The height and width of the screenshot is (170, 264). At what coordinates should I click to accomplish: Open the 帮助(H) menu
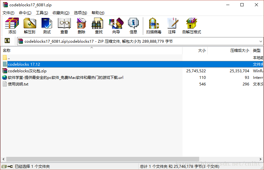98,13
